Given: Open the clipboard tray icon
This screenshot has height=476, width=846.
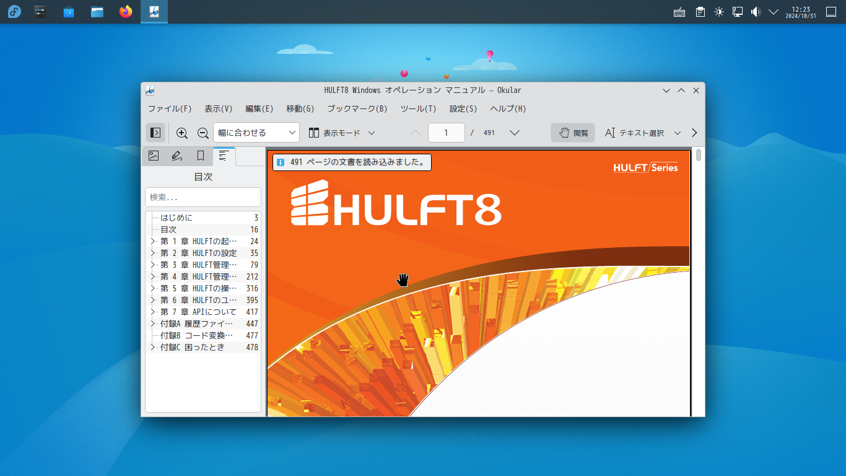Looking at the screenshot, I should tap(700, 12).
